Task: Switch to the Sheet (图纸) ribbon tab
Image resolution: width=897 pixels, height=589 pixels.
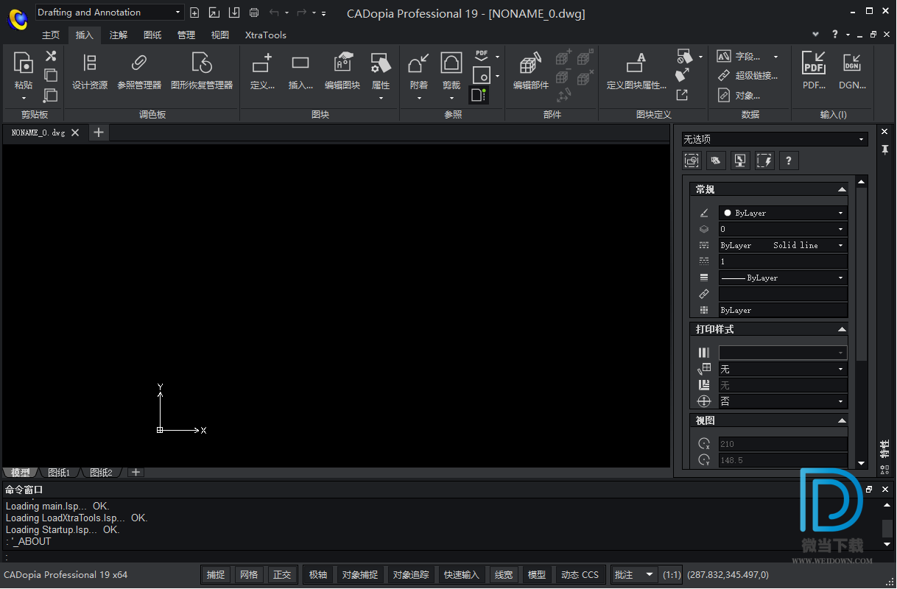Action: click(x=152, y=35)
